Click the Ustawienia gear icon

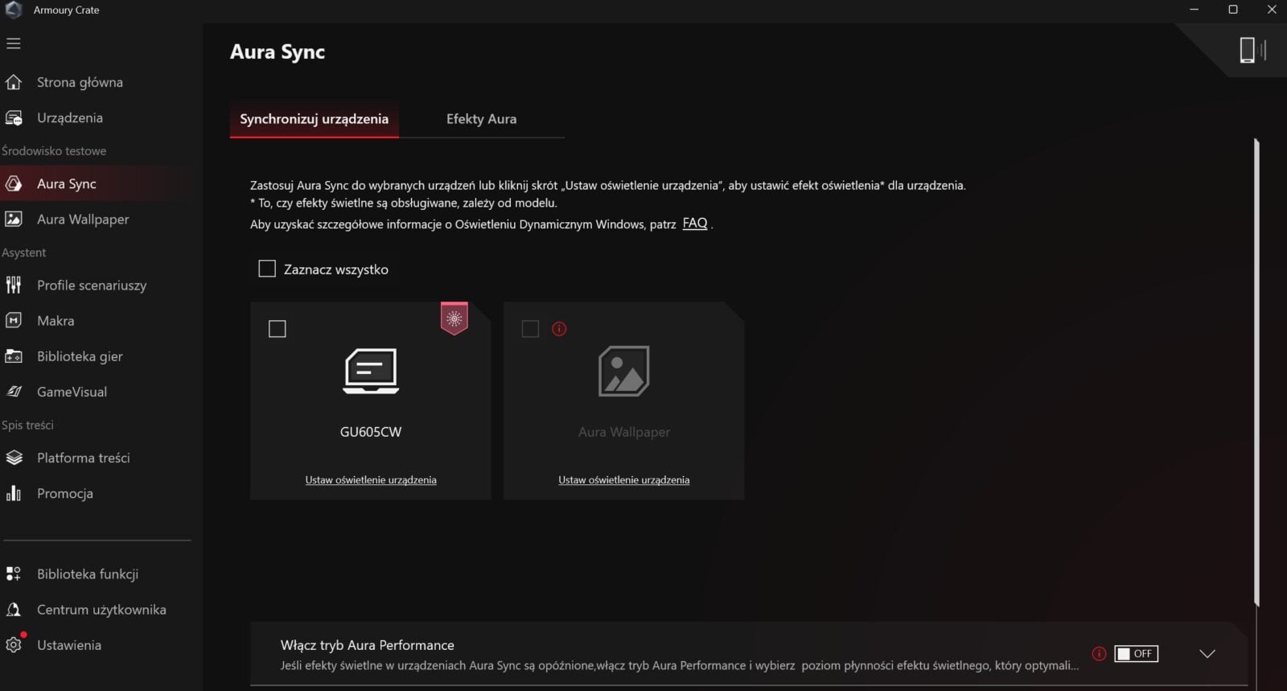click(14, 644)
